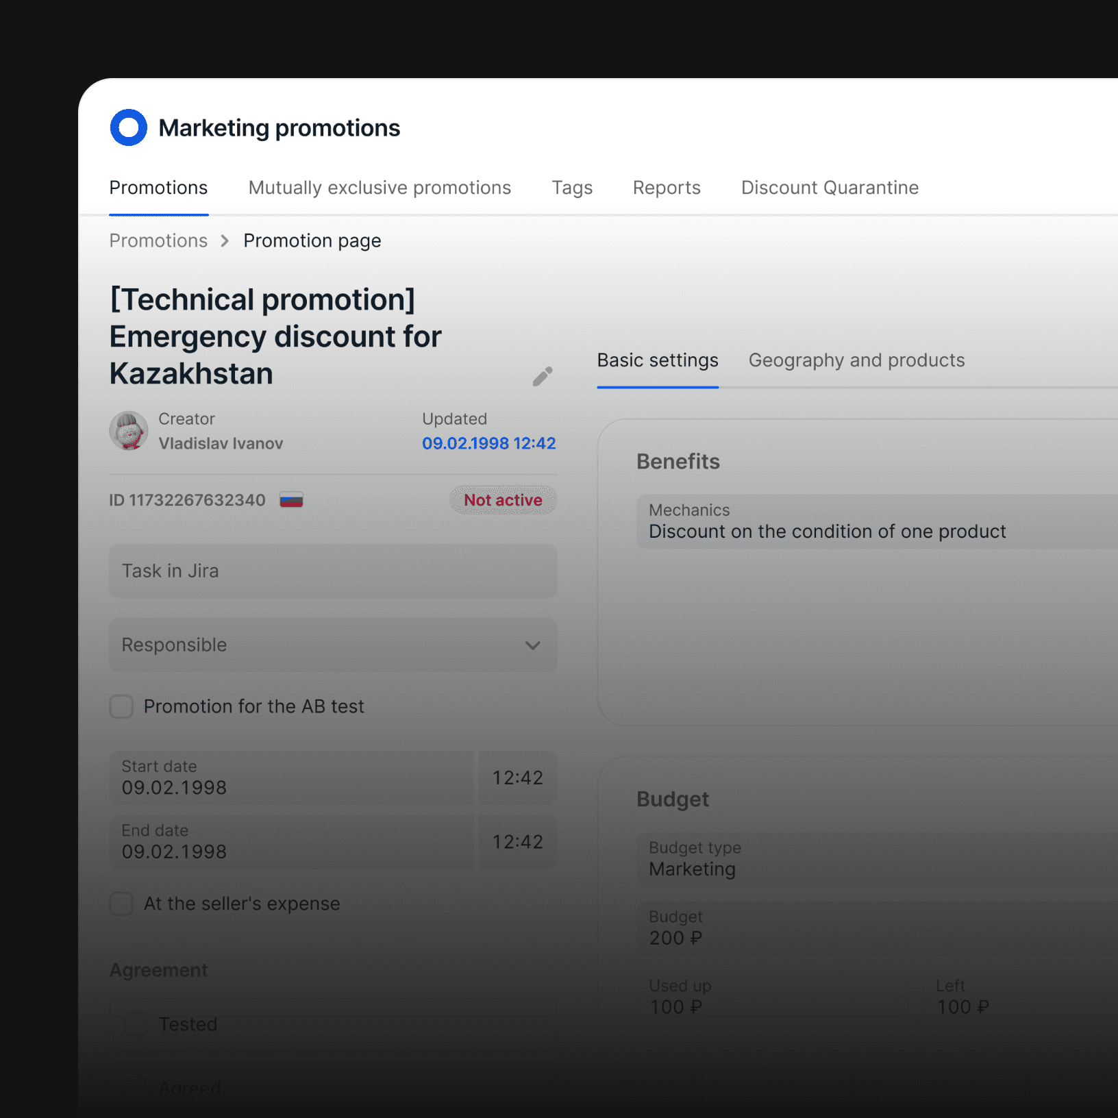Click the flag icon beside promotion ID

click(291, 500)
